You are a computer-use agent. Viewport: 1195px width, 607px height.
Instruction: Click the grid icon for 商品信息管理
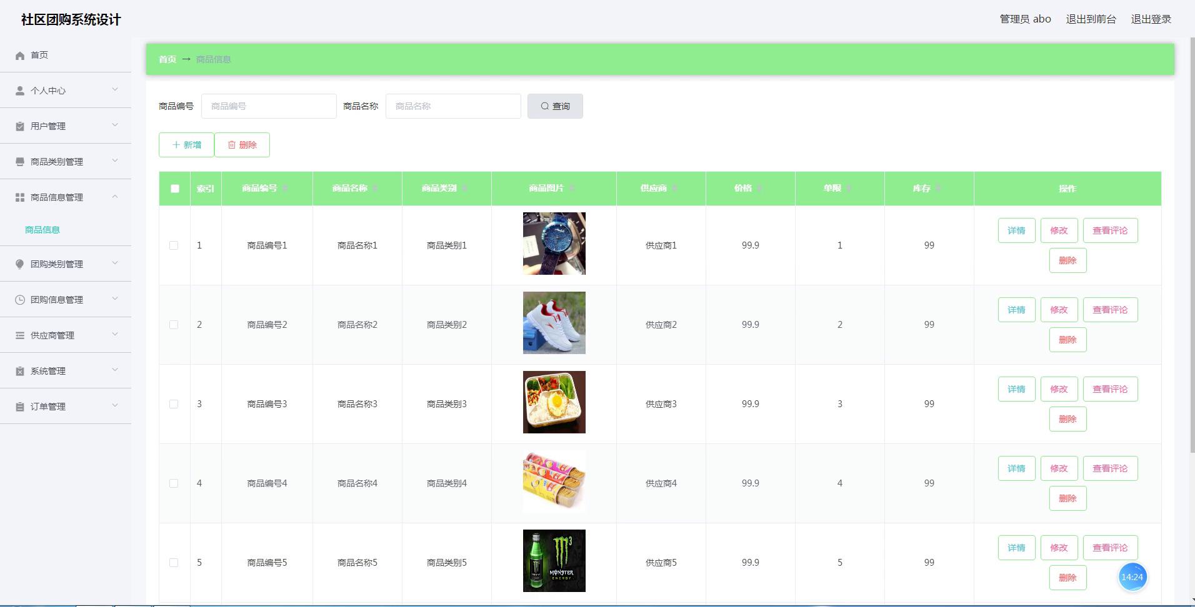(x=20, y=197)
